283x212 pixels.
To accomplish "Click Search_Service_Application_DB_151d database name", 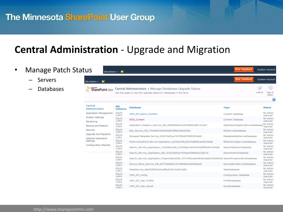I will [169, 153].
